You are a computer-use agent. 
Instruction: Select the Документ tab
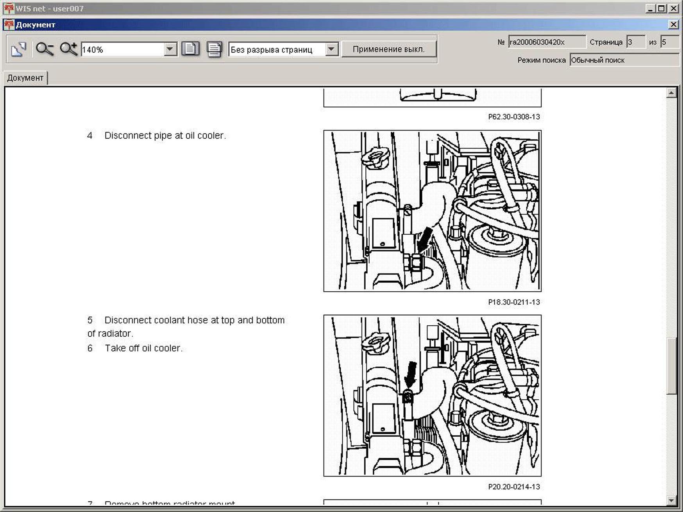pyautogui.click(x=25, y=78)
